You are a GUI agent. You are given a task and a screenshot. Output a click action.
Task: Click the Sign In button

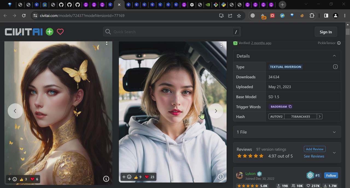(325, 32)
